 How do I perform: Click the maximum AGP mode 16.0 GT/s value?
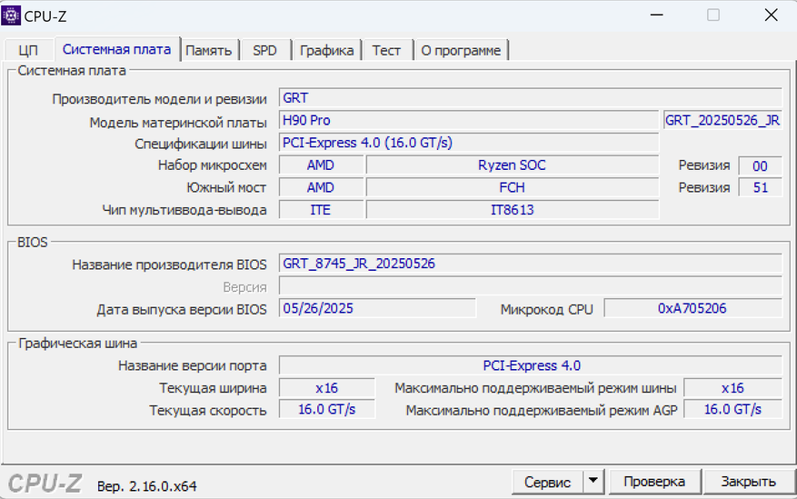732,409
